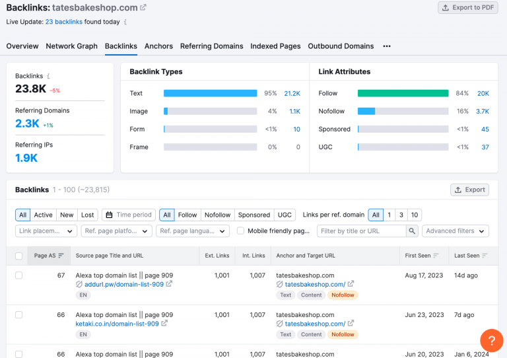Filter by Nofollow attribute
Viewport: 507px width, 358px height.
point(218,215)
